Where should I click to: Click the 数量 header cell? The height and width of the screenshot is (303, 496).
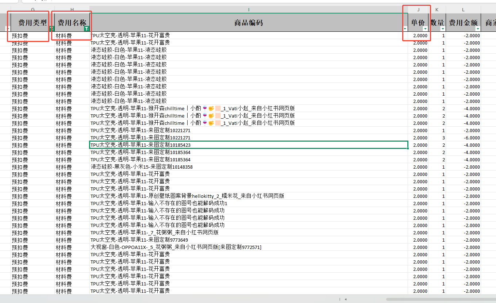[437, 23]
